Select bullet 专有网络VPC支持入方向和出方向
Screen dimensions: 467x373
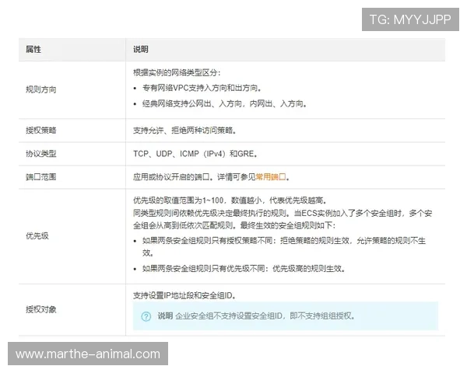click(202, 88)
